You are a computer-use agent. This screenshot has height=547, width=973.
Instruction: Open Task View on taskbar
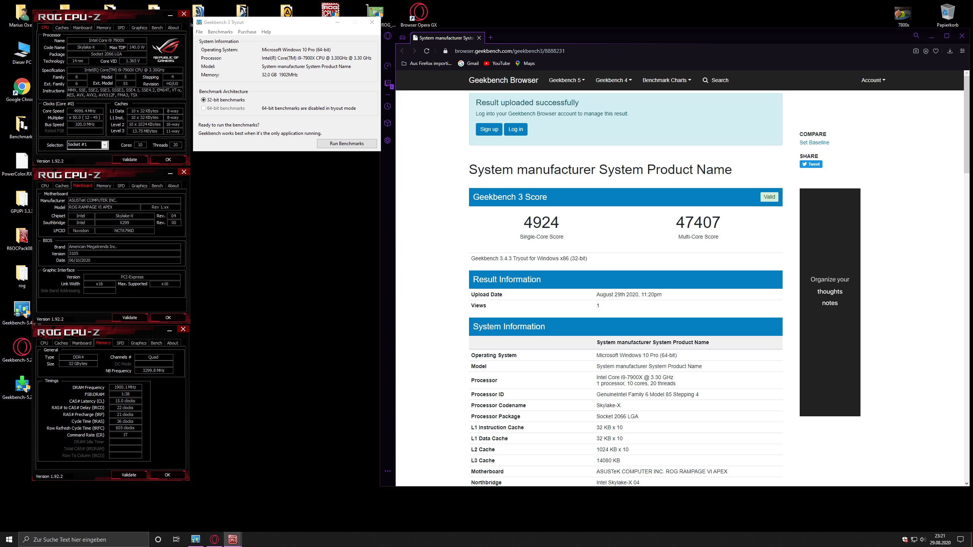pyautogui.click(x=176, y=539)
